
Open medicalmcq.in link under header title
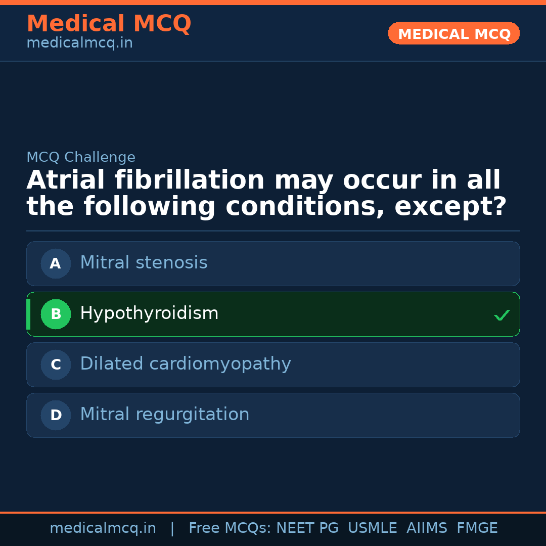(x=79, y=43)
